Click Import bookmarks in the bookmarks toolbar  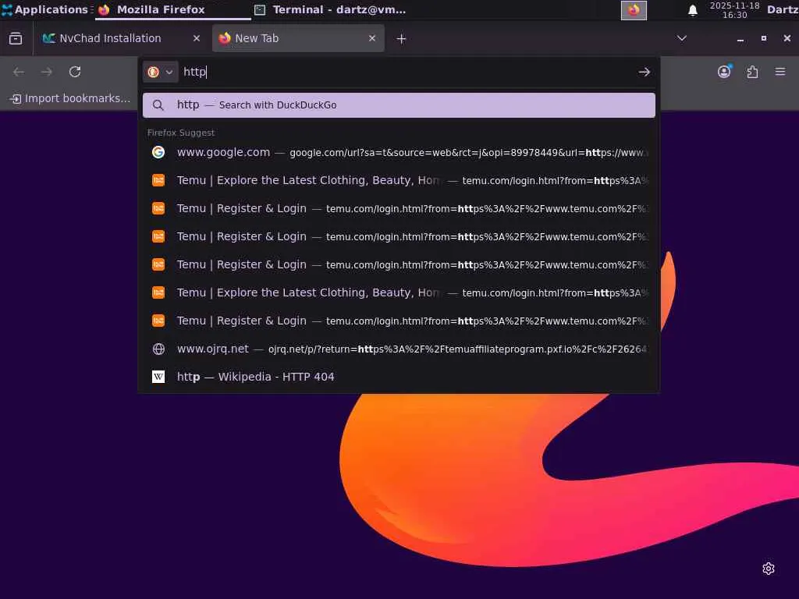pyautogui.click(x=70, y=98)
